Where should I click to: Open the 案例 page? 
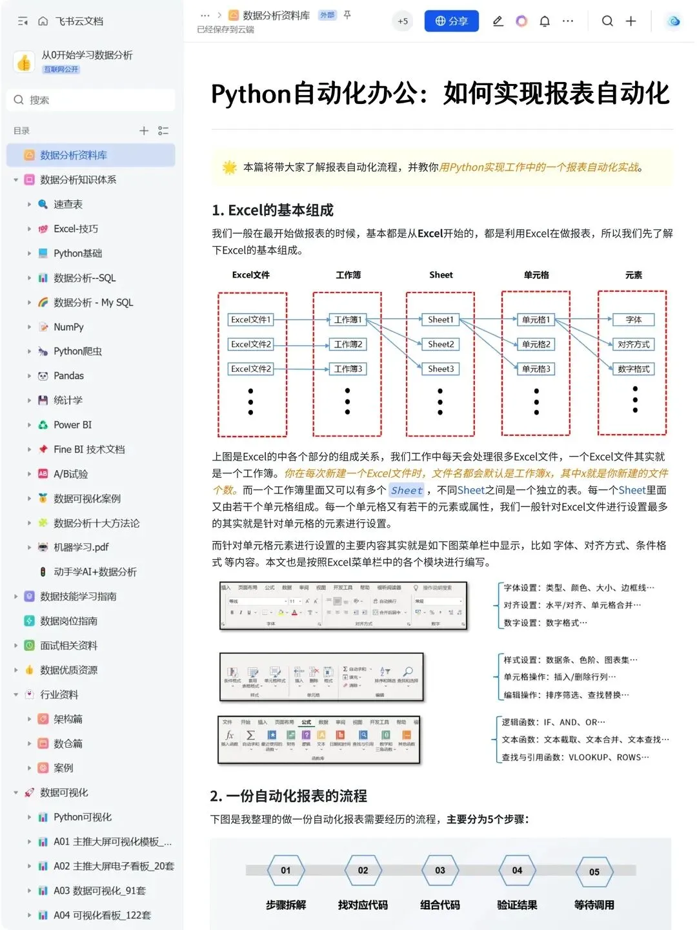coord(63,768)
